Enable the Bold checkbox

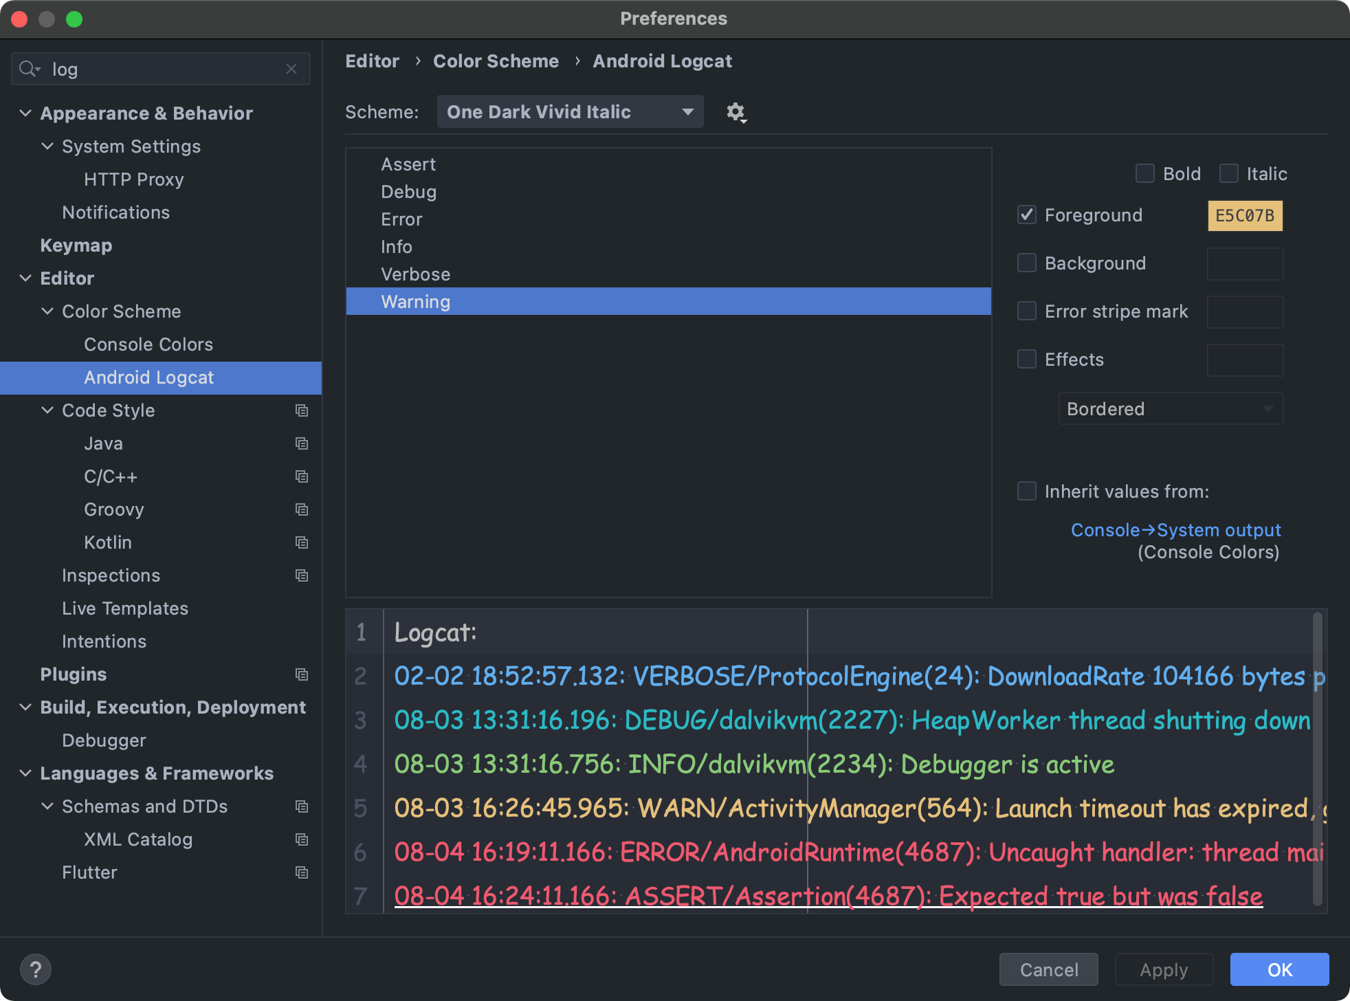tap(1144, 173)
